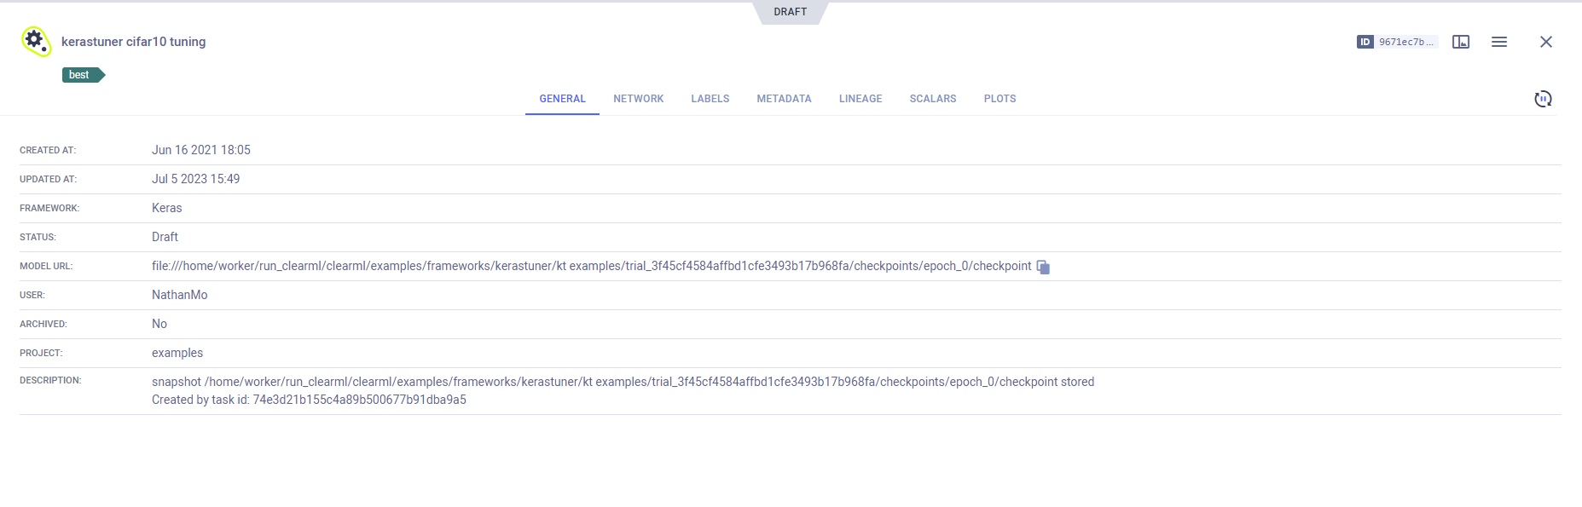
Task: Copy the model URL with copy icon
Action: (1043, 267)
